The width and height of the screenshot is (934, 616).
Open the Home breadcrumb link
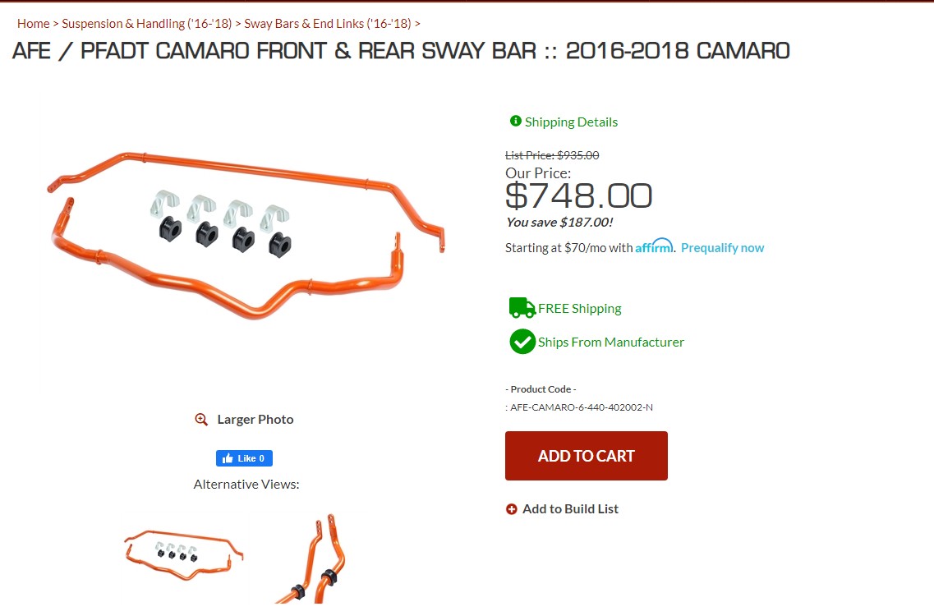click(34, 24)
